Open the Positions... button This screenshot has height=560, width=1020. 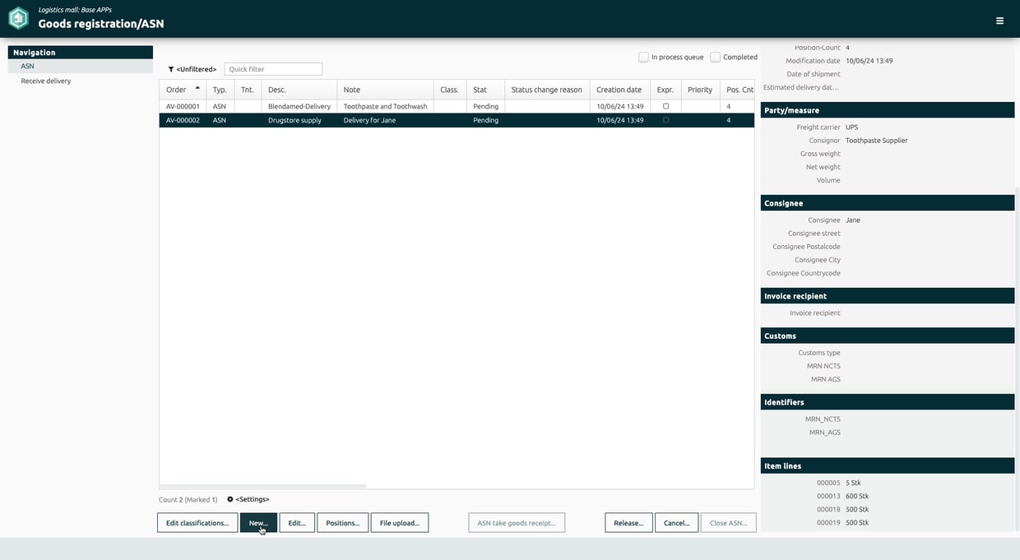point(342,523)
